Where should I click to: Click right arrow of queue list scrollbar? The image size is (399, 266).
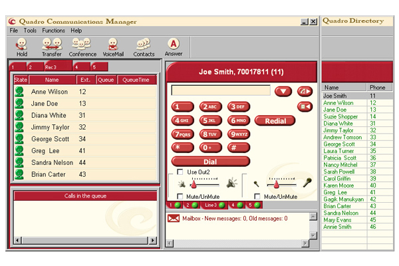coord(153,240)
